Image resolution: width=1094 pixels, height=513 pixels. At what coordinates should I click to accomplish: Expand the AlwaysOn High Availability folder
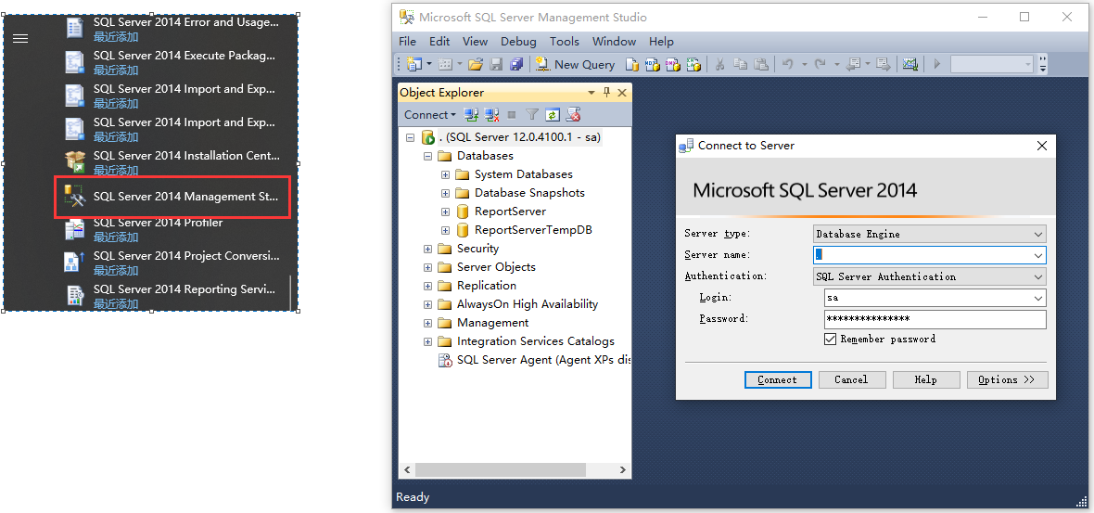click(427, 304)
